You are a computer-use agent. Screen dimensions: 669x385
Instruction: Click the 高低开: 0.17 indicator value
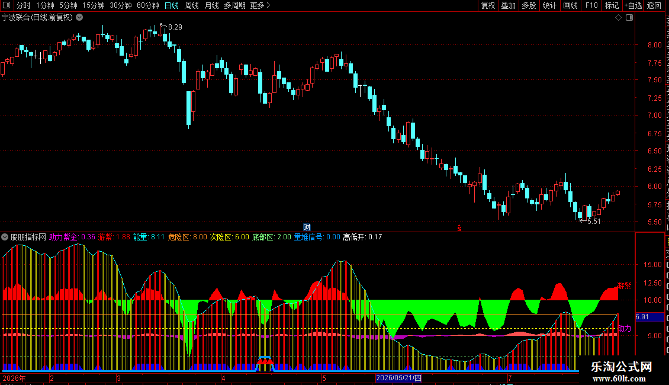click(363, 237)
